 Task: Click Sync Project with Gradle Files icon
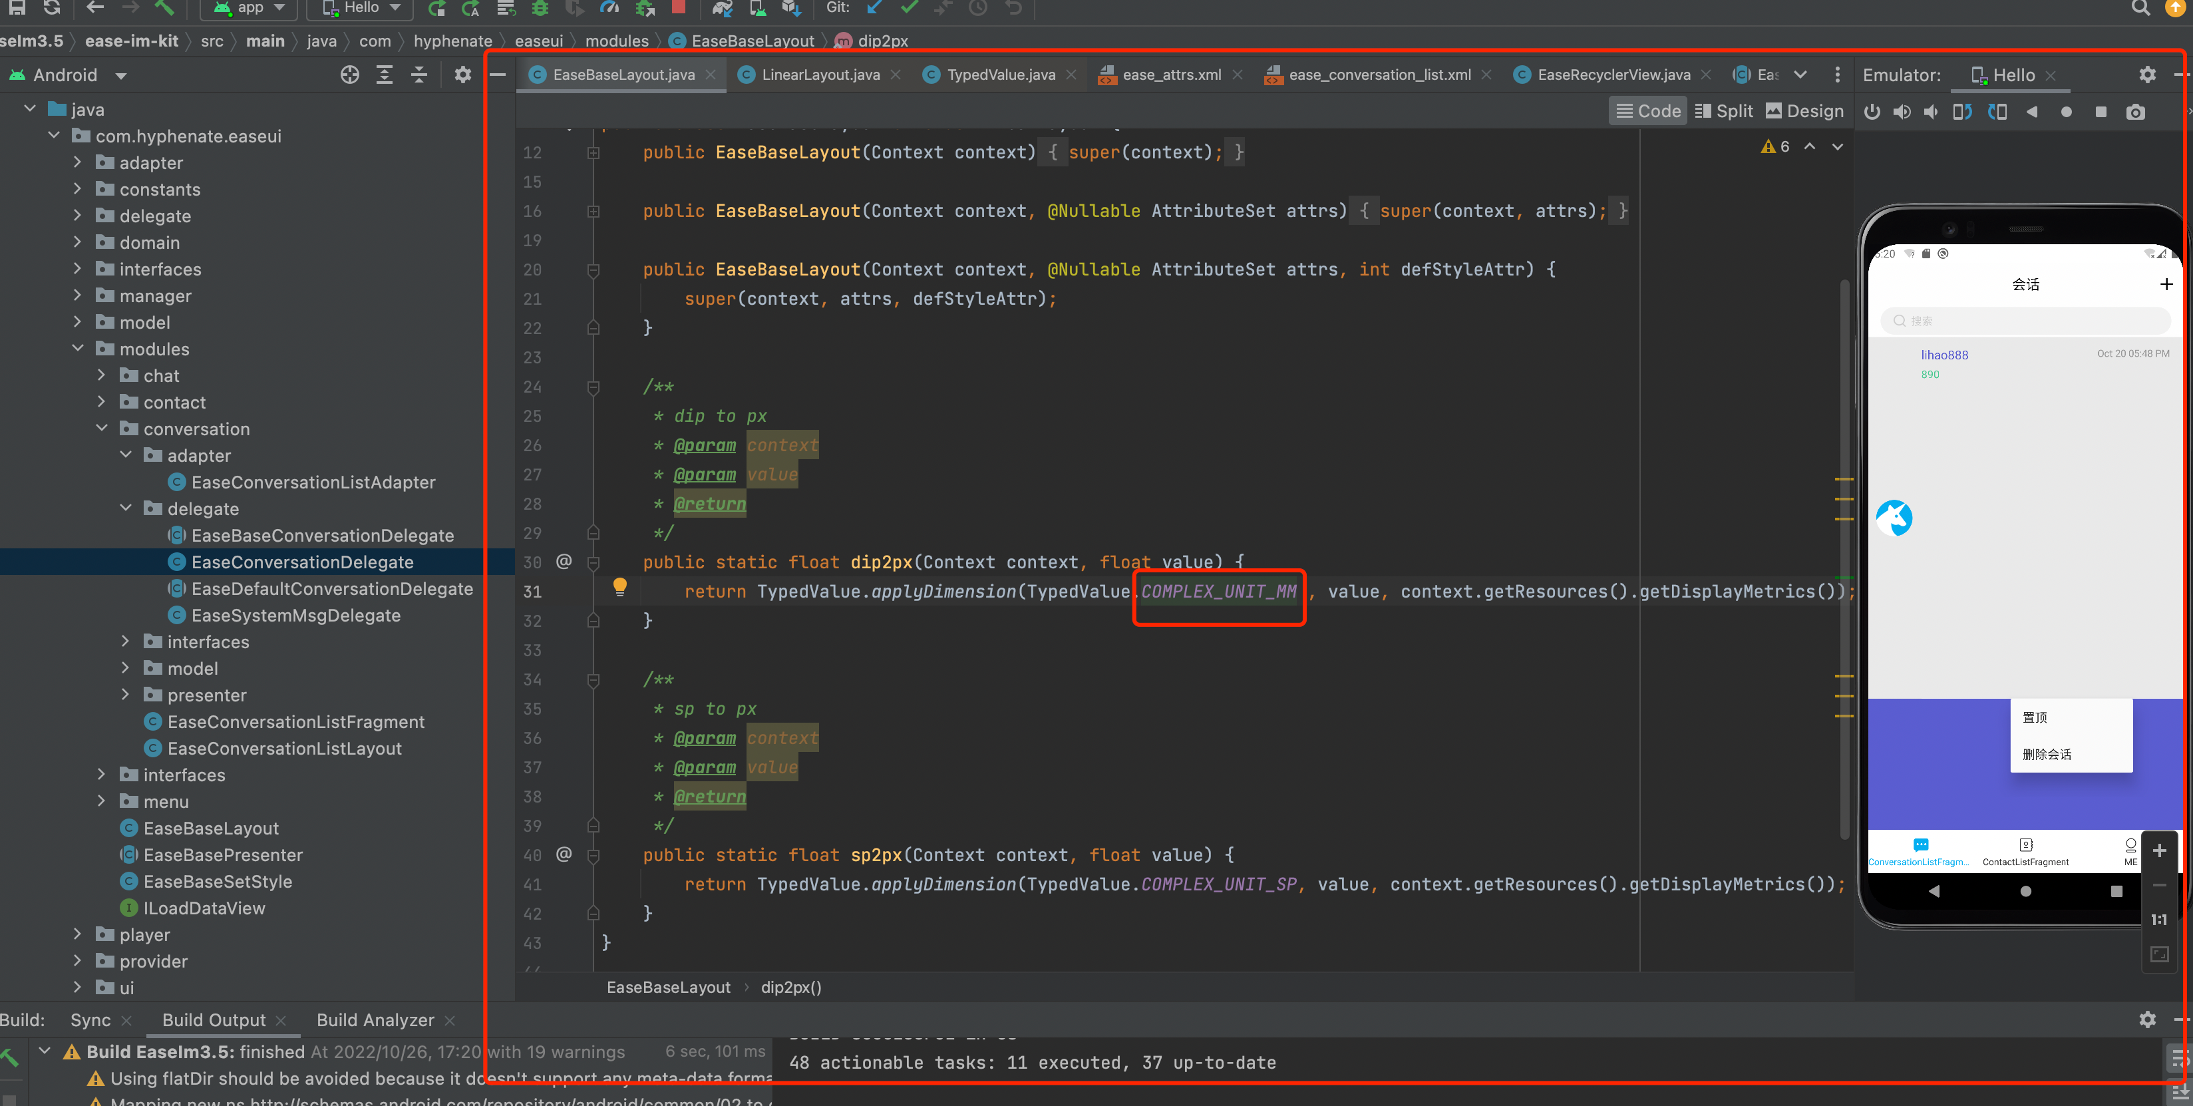722,8
